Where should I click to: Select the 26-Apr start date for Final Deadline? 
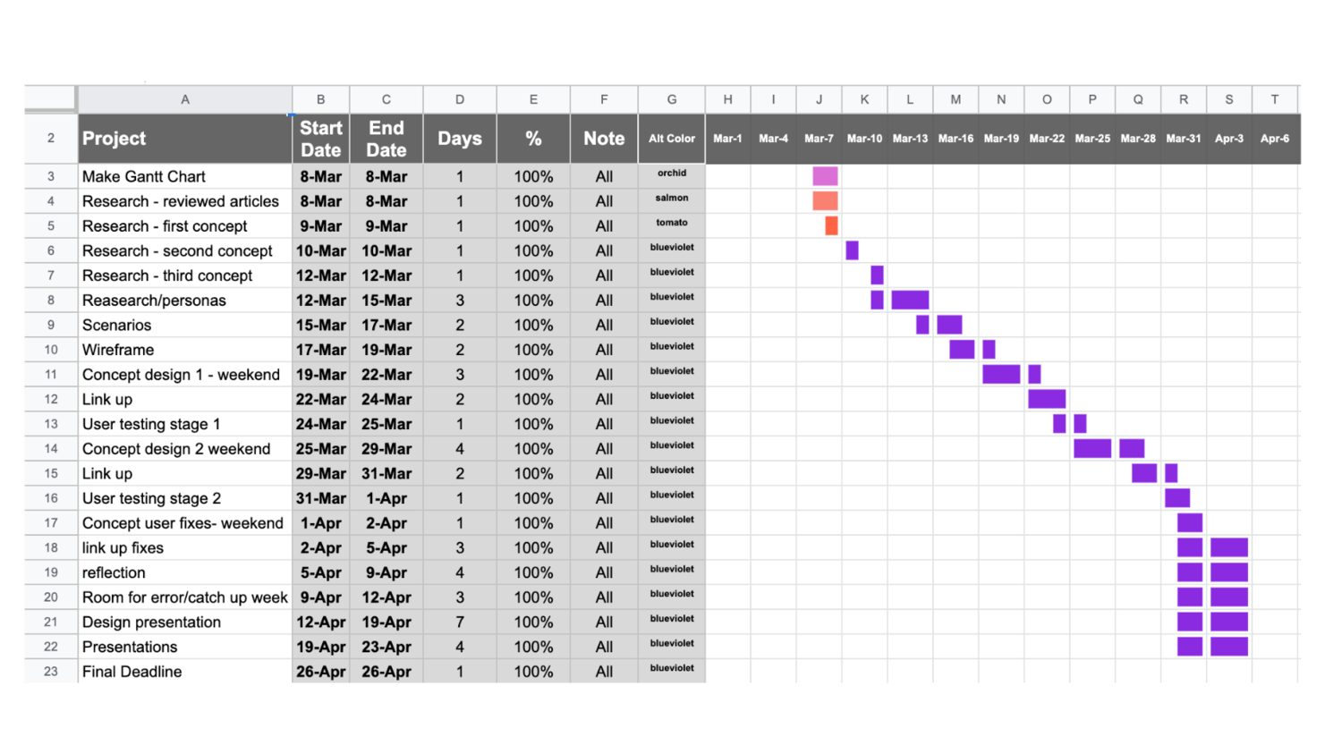pyautogui.click(x=320, y=672)
